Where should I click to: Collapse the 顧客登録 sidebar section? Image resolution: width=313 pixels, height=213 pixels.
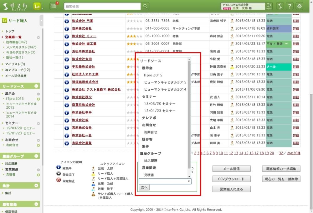coord(36,204)
